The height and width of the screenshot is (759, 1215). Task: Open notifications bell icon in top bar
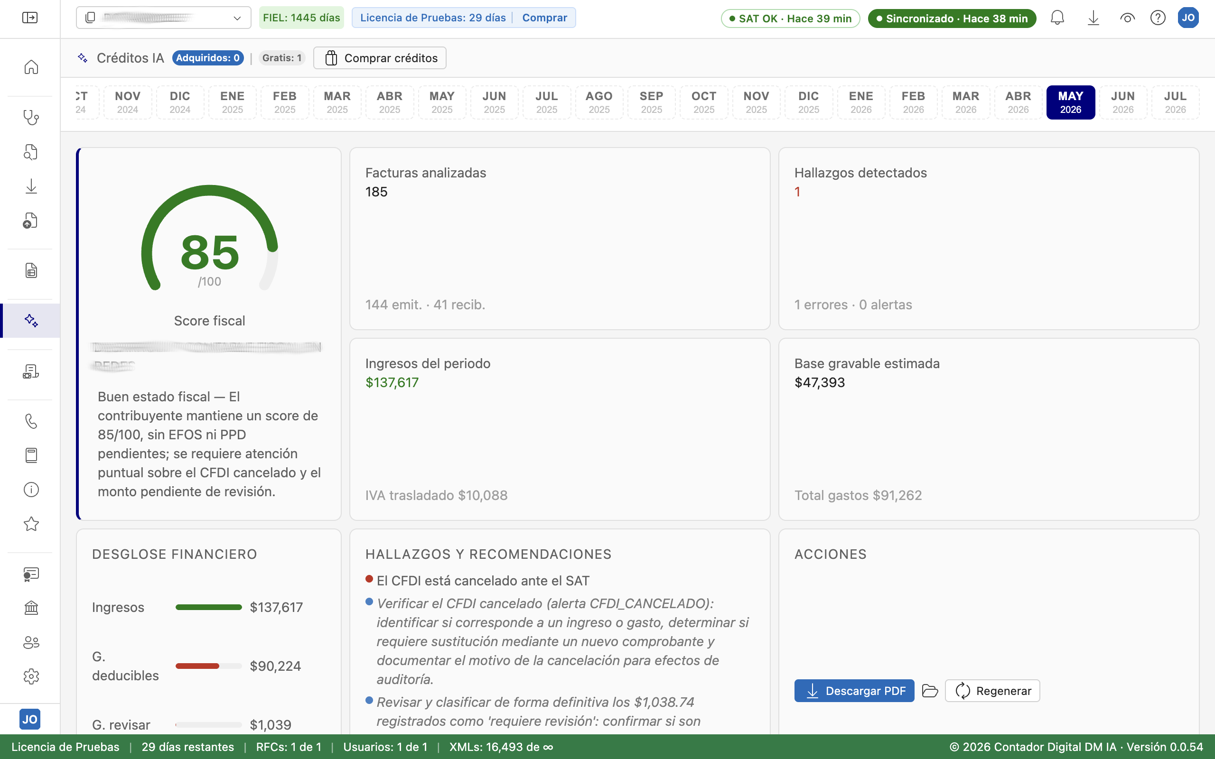1057,18
